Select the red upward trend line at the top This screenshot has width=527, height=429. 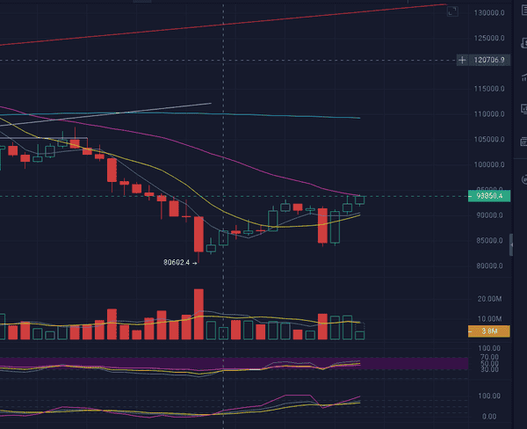click(263, 21)
